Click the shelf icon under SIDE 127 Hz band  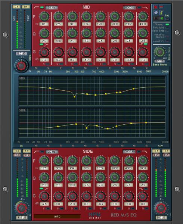point(46,189)
